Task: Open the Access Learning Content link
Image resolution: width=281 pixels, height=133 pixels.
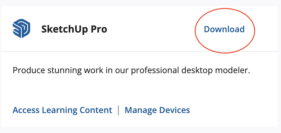Action: pyautogui.click(x=62, y=110)
